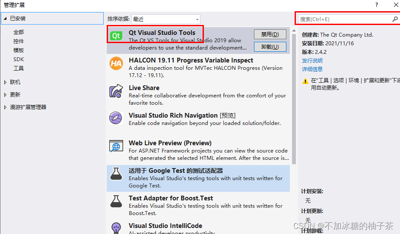Image resolution: width=400 pixels, height=234 pixels.
Task: Click the extension list scrollbar thumb
Action: (294, 99)
